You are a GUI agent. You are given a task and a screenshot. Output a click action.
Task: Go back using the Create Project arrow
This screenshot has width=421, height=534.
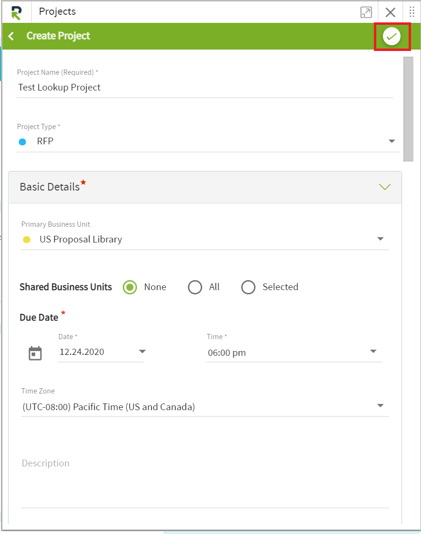11,36
